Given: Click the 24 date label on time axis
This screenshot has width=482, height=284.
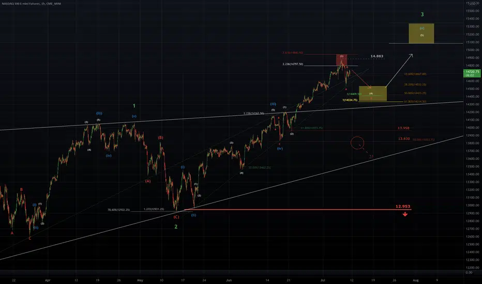Looking at the screenshot, I should click(204, 280).
